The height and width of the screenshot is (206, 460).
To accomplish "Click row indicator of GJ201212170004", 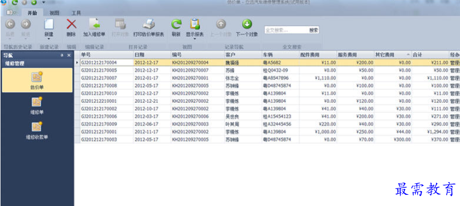I will pos(77,62).
